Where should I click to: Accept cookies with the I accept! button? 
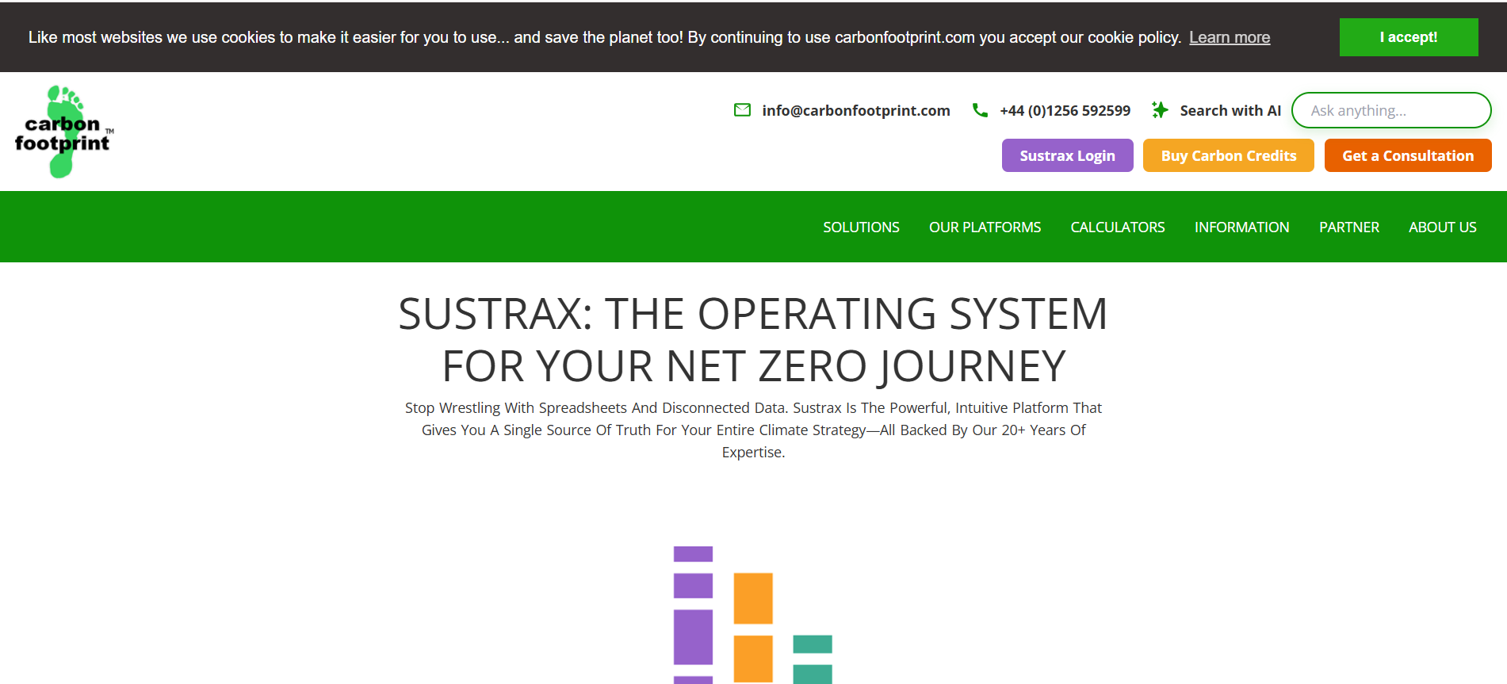click(1409, 37)
